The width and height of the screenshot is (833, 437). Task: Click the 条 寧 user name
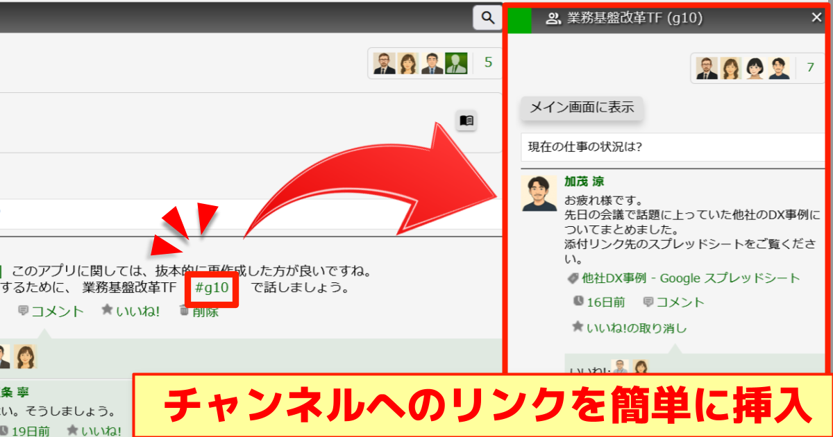pos(15,392)
